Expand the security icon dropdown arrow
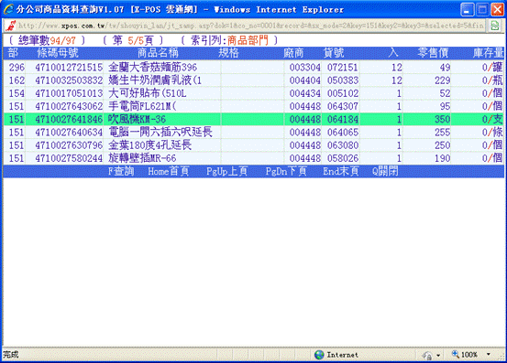Viewport: 507px width, 363px height. tap(438, 356)
